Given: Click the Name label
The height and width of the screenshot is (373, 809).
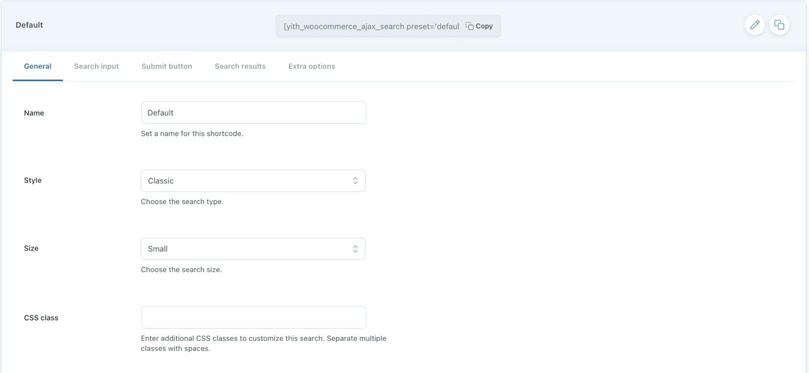Looking at the screenshot, I should point(34,113).
